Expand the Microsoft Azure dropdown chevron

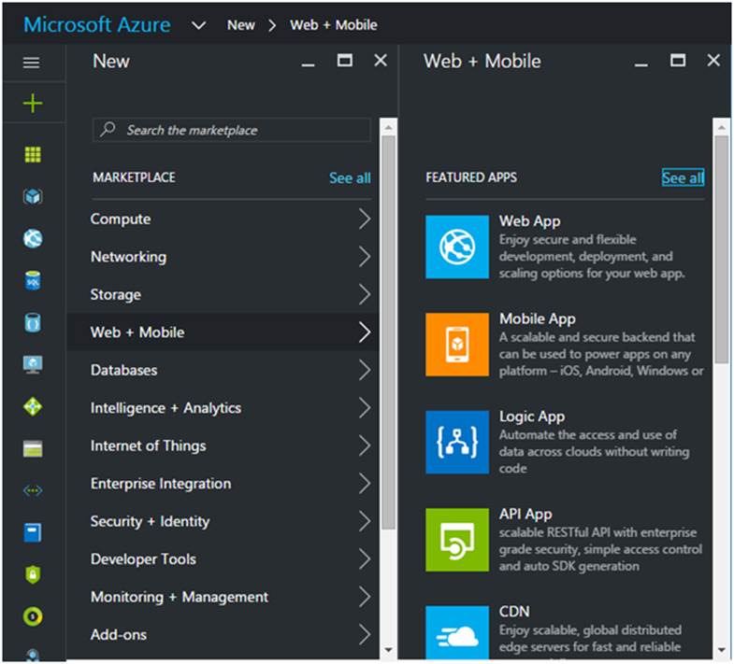[199, 25]
